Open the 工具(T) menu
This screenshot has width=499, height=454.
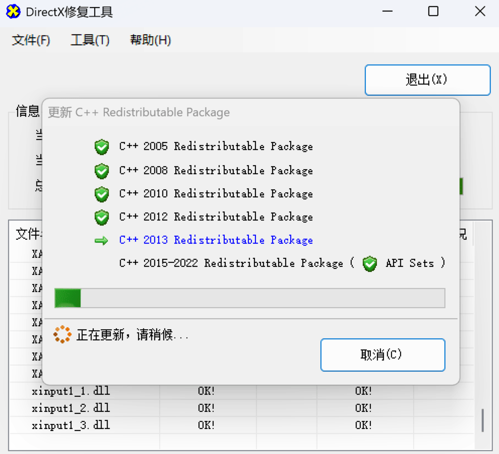[90, 40]
